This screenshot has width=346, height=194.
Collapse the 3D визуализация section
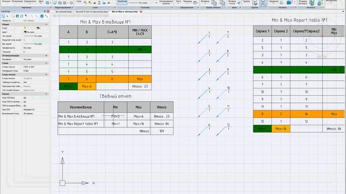[46, 56]
